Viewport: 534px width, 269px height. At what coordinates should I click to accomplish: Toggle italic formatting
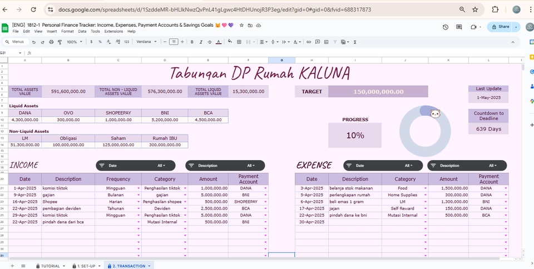coord(201,42)
